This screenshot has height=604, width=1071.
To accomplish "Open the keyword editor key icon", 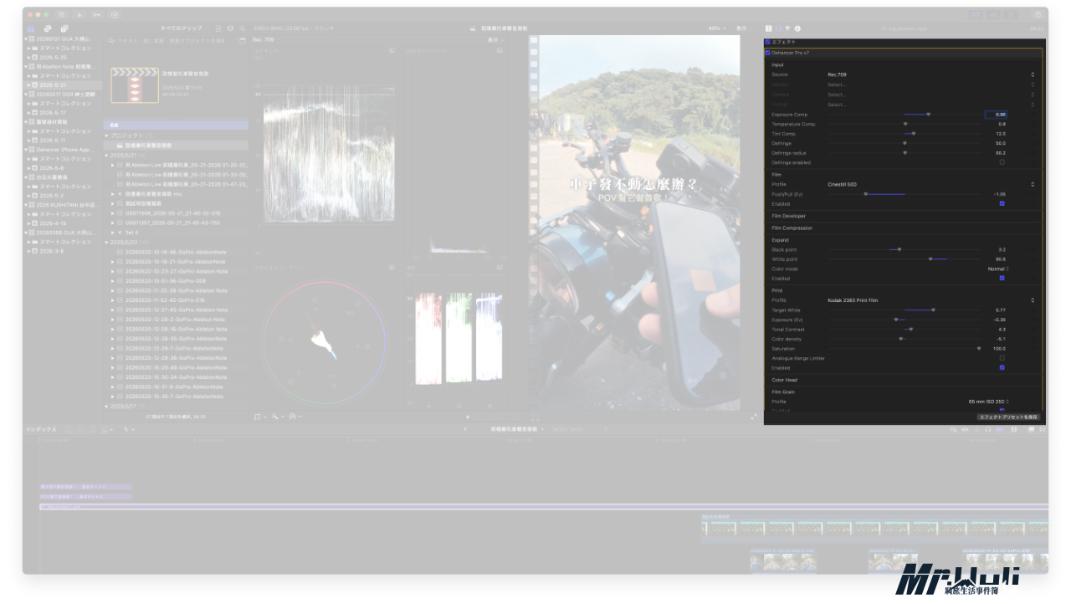I will click(x=97, y=15).
